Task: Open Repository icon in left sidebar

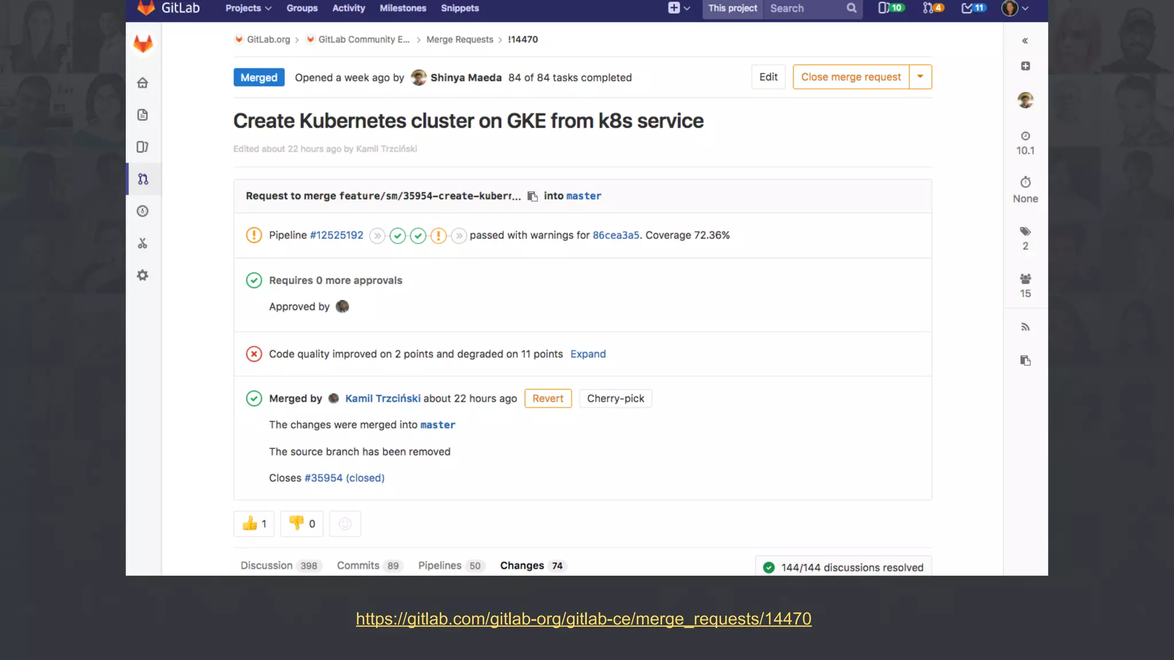Action: click(143, 115)
